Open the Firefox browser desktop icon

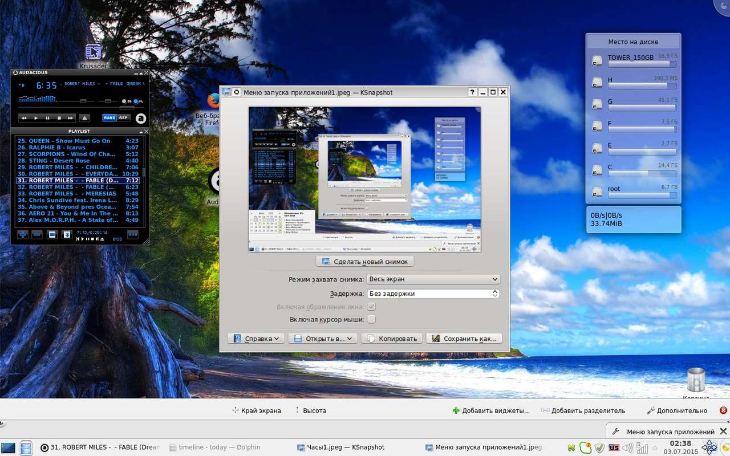pyautogui.click(x=213, y=101)
